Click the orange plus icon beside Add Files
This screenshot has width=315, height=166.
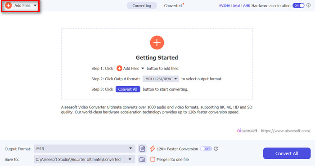(x=9, y=5)
